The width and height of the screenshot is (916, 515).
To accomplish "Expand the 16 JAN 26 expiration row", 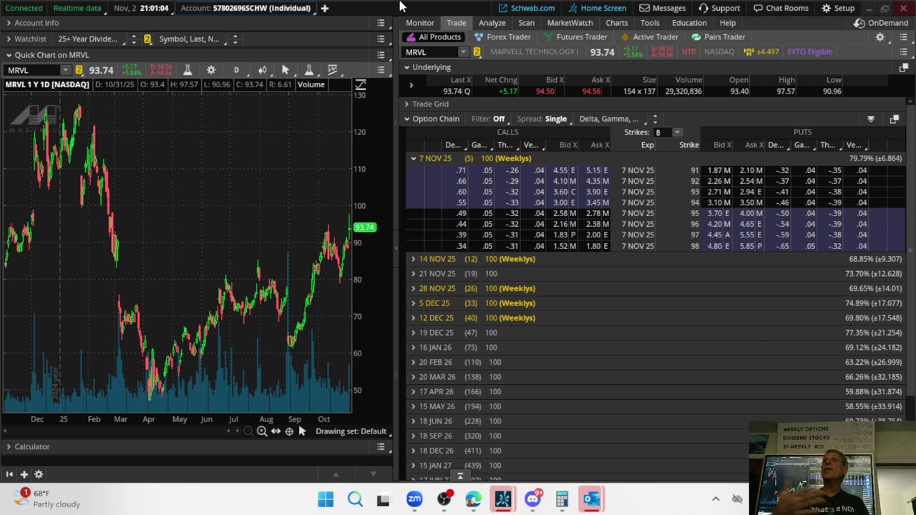I will point(414,348).
